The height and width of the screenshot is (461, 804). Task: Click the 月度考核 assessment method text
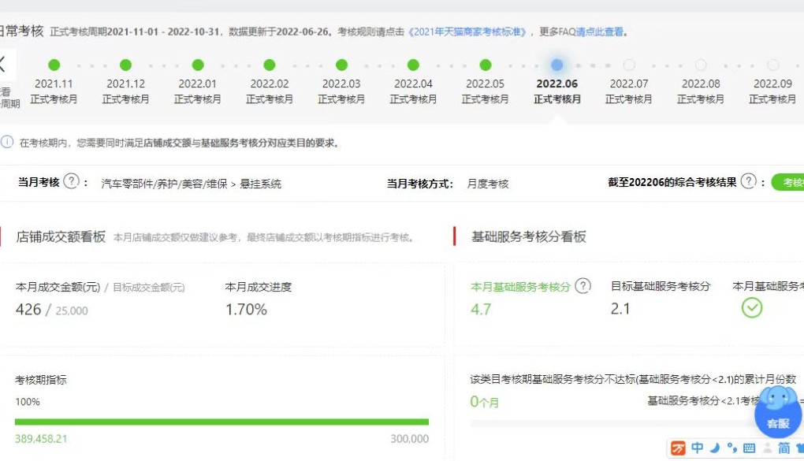488,184
